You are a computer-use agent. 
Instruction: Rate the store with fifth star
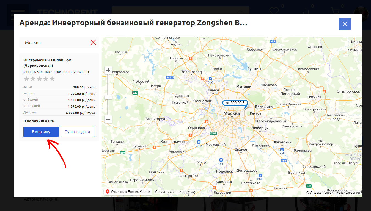click(x=52, y=79)
